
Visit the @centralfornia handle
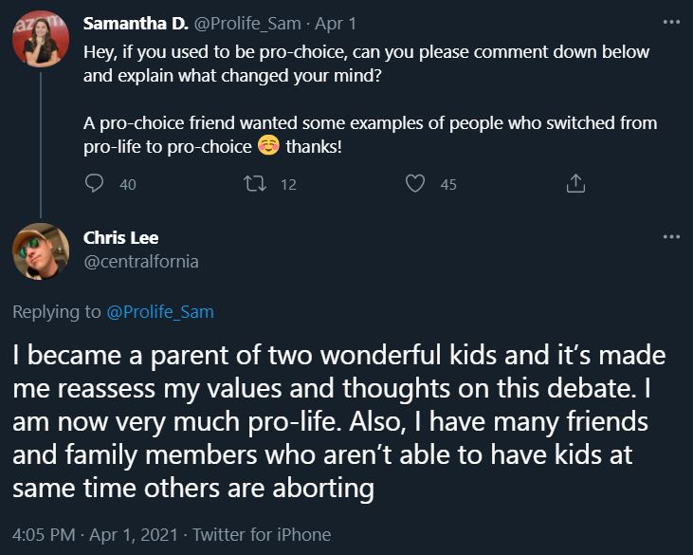click(x=141, y=261)
